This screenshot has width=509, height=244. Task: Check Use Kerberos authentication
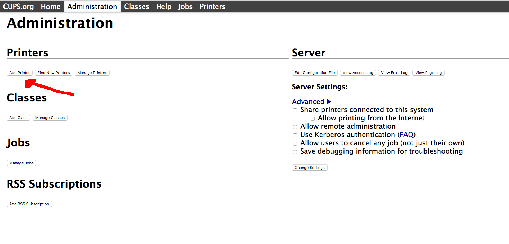[x=295, y=135]
